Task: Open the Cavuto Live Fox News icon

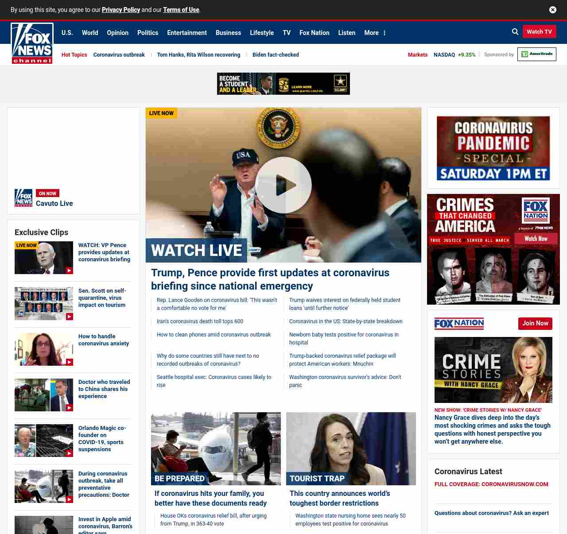Action: tap(23, 198)
